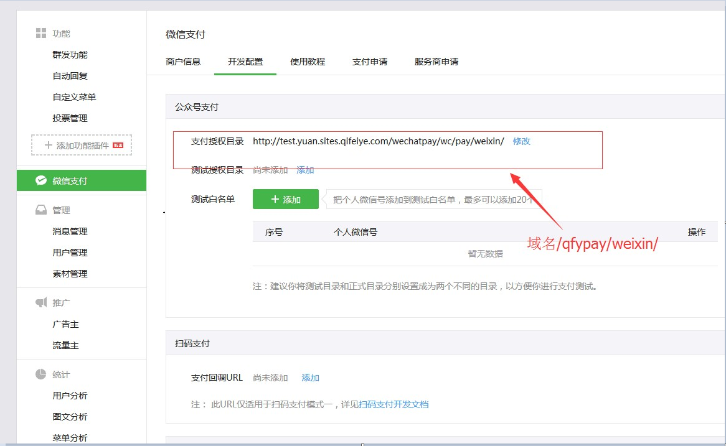Viewport: 726px width, 446px height.
Task: Click 添加 link for 支付回调URL
Action: 310,378
